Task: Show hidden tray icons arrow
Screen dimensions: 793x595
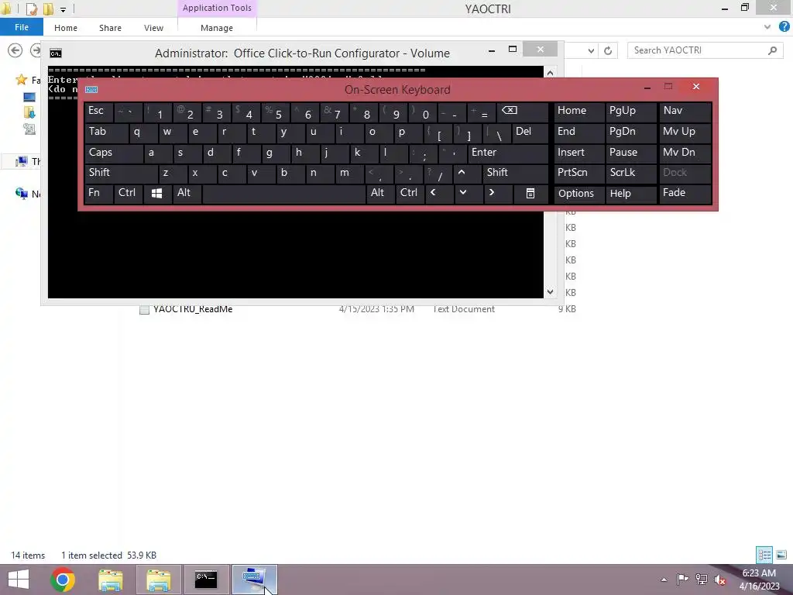Action: click(664, 580)
